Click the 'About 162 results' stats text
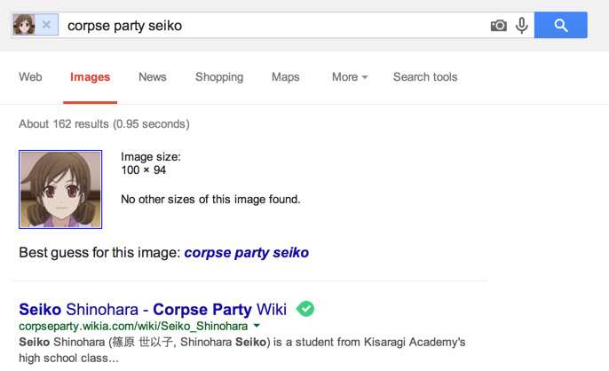Screen dimensions: 609x371 tap(104, 124)
